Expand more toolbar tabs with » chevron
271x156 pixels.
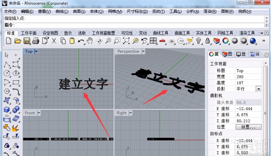coord(262,33)
